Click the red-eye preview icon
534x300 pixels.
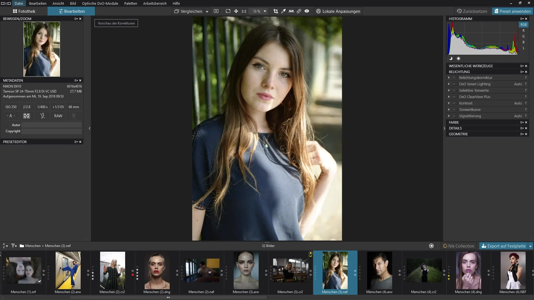(x=307, y=11)
